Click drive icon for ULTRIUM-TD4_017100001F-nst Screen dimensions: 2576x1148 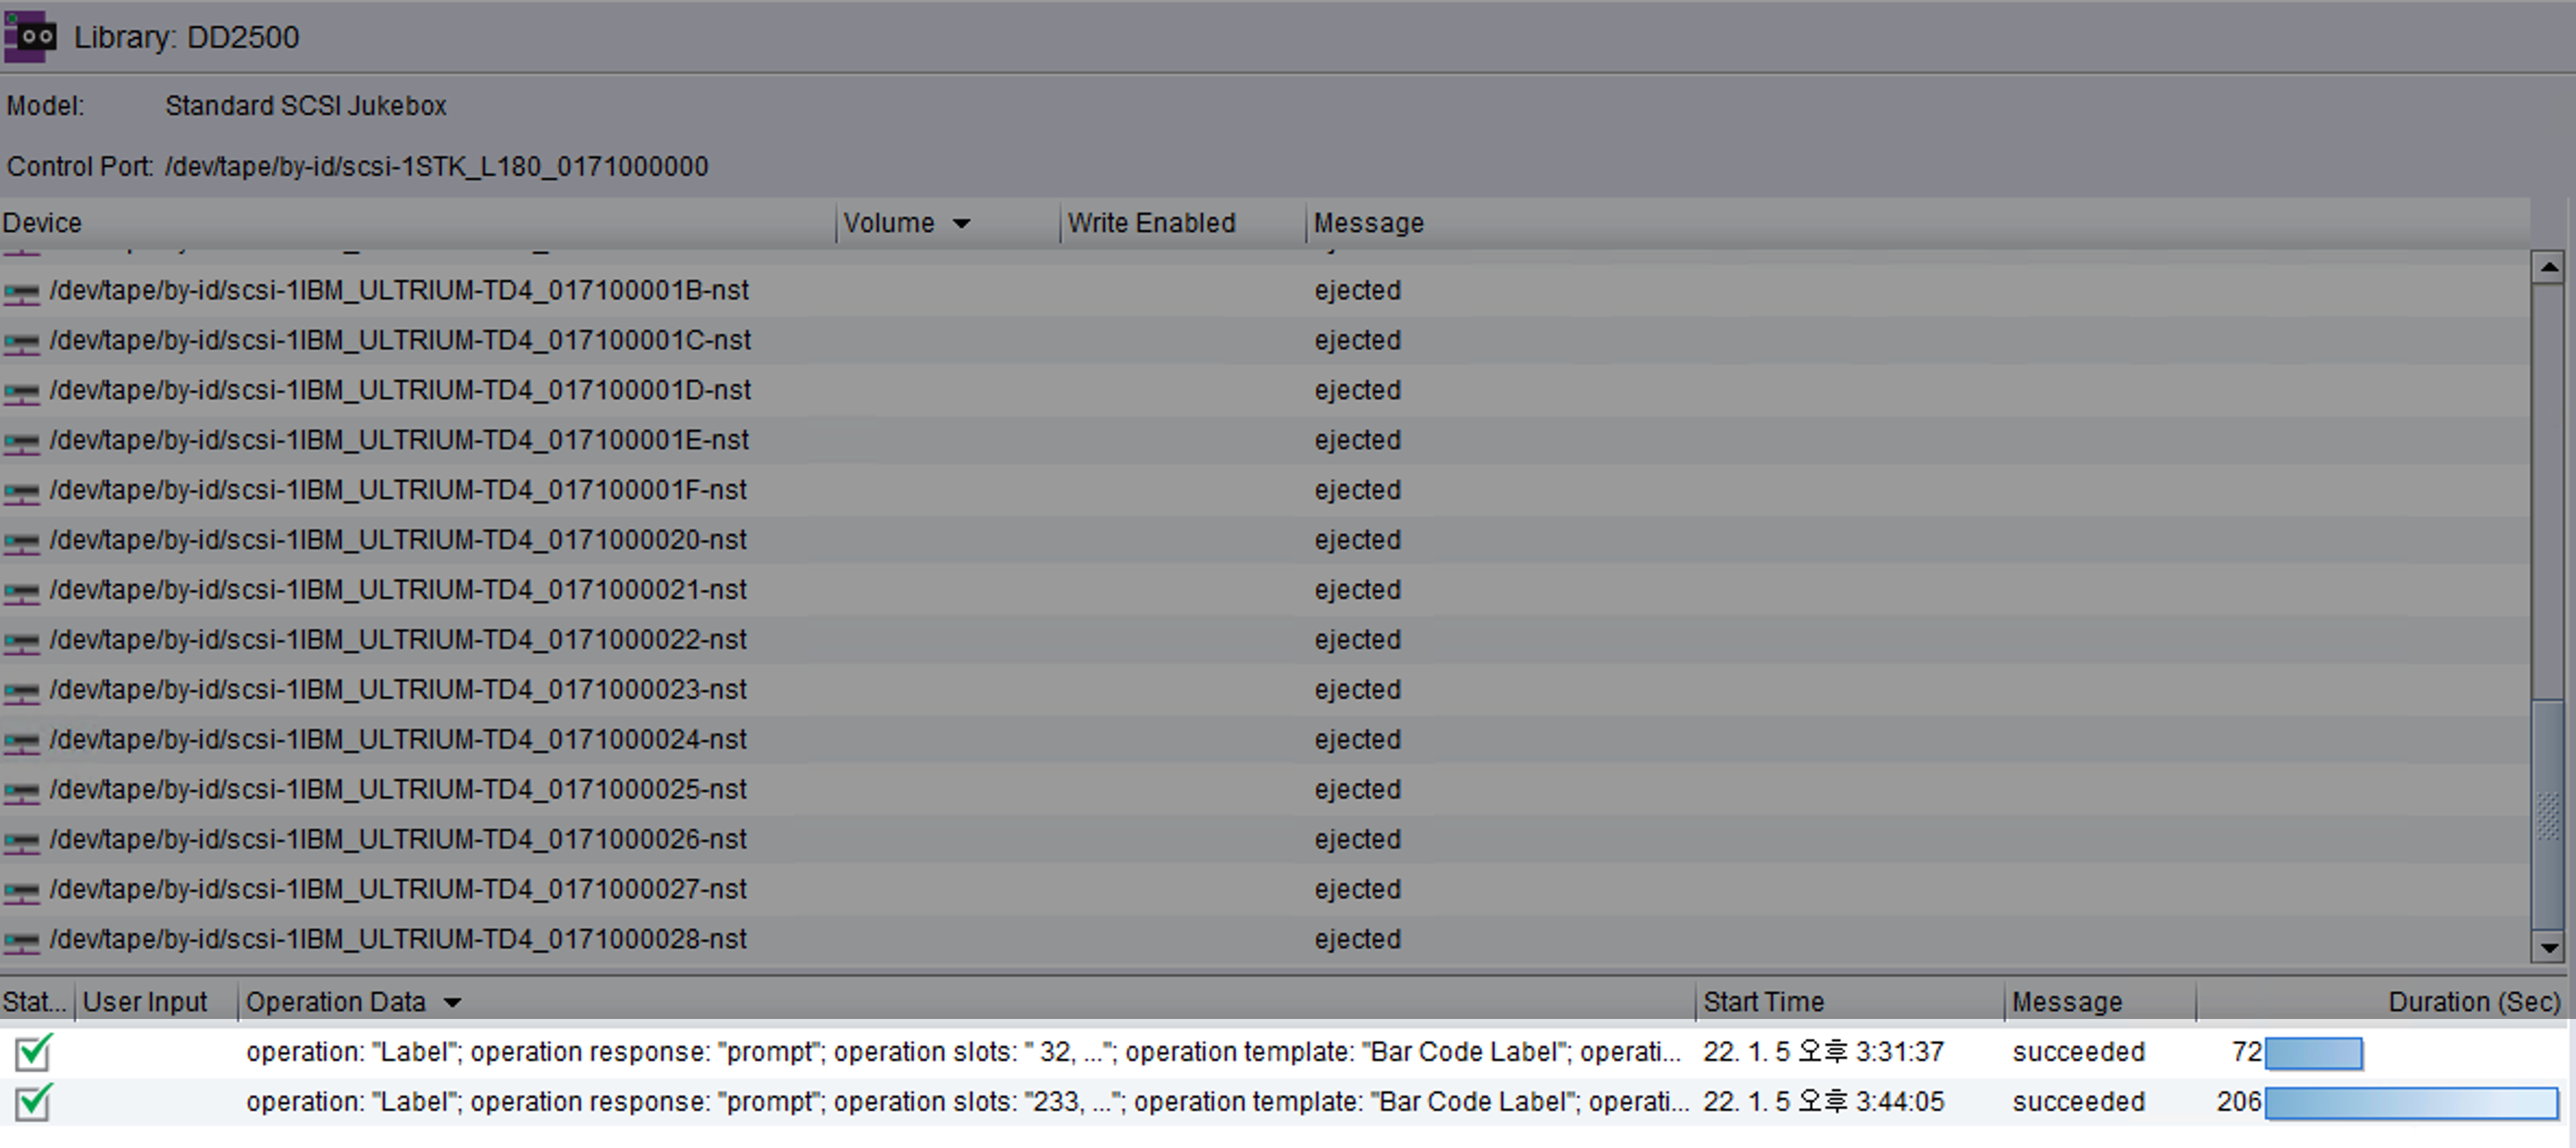21,491
